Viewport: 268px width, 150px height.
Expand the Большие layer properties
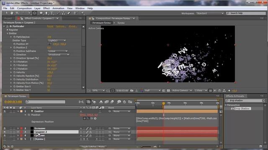18,128
